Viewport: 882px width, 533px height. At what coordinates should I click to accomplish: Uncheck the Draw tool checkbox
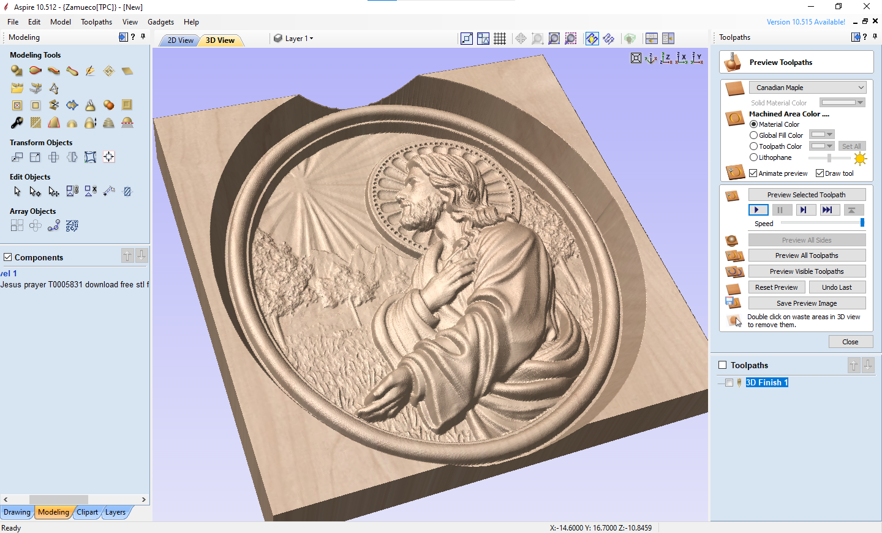[820, 173]
